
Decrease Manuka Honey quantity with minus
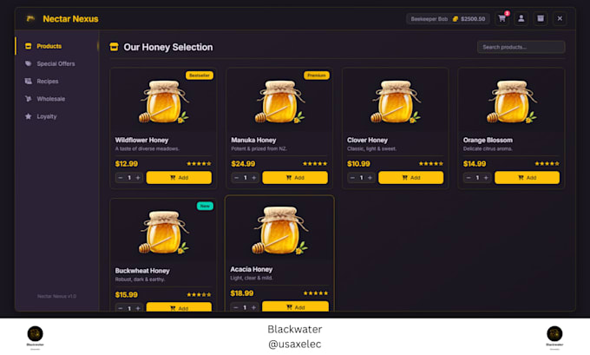pyautogui.click(x=236, y=178)
